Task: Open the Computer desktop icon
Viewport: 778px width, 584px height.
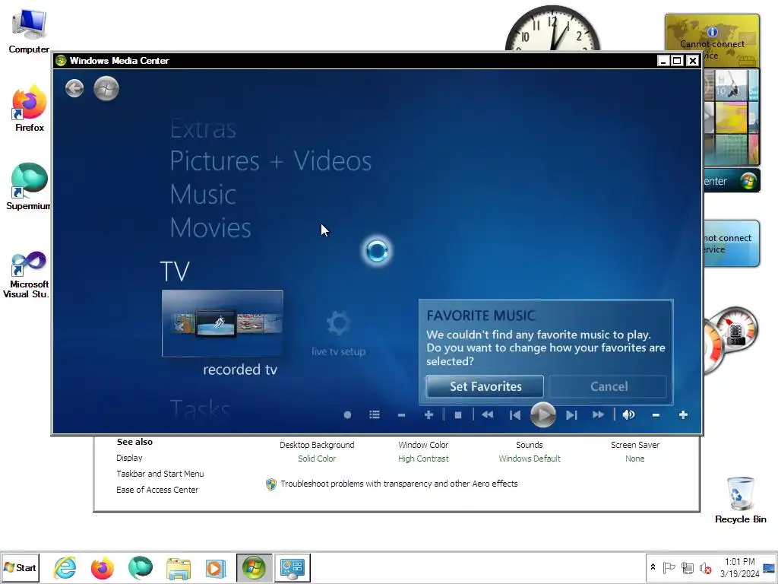Action: tap(29, 30)
